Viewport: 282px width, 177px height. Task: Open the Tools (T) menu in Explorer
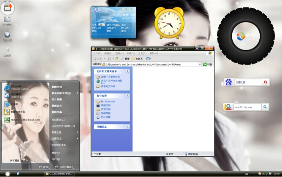coord(142,54)
